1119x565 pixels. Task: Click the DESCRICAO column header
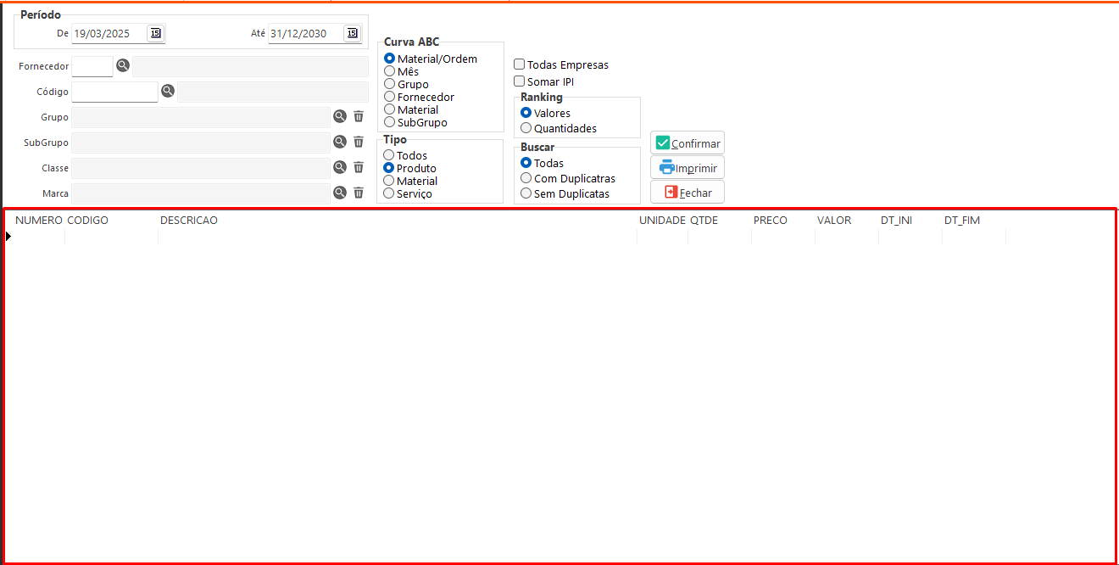pyautogui.click(x=189, y=220)
